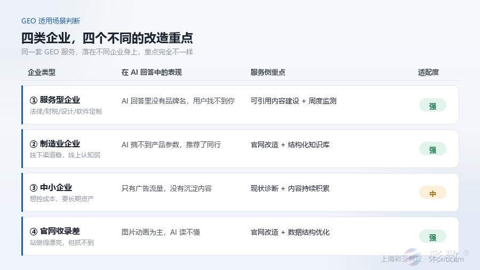Click '只有广告流量，没有沉淀内容' cell
Image resolution: width=480 pixels, height=270 pixels.
click(166, 188)
